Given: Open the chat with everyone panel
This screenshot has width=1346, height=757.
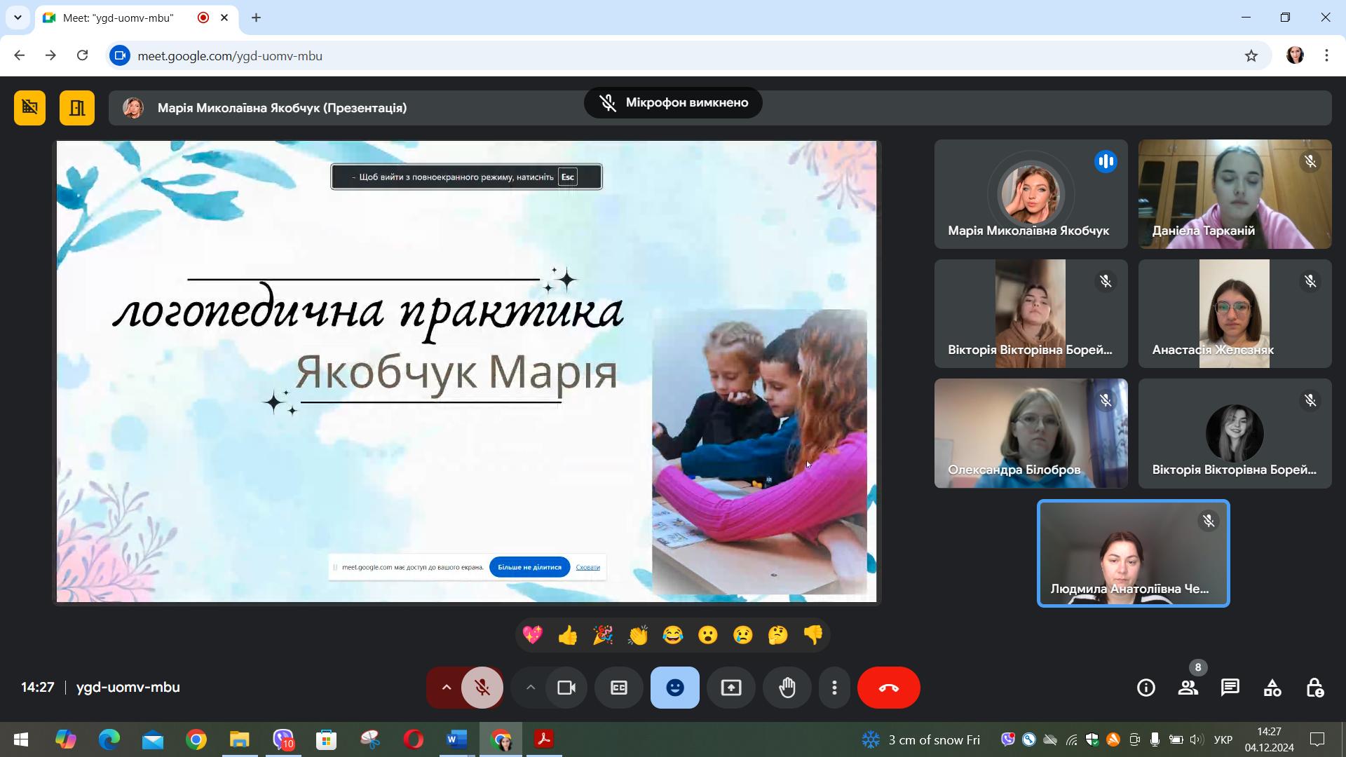Looking at the screenshot, I should [x=1230, y=688].
